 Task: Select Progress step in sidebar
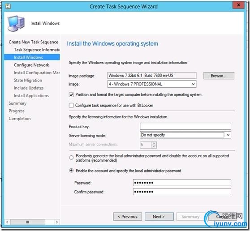(x=17, y=111)
